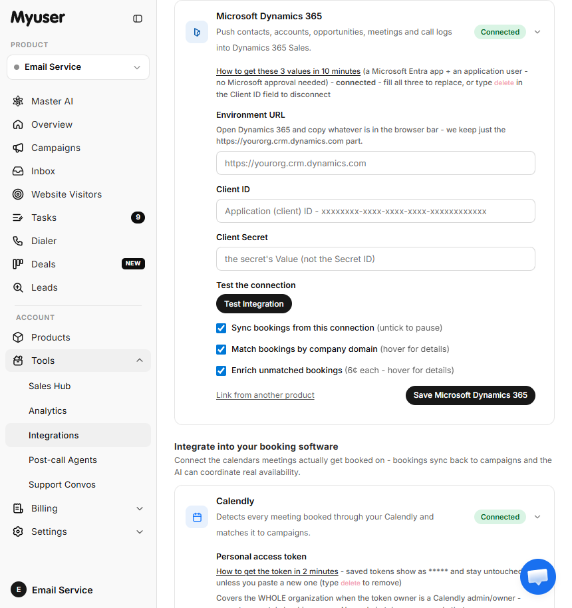Viewport: 572px width, 608px height.
Task: Click the Microsoft Dynamics 365 logo icon
Action: coord(197,32)
